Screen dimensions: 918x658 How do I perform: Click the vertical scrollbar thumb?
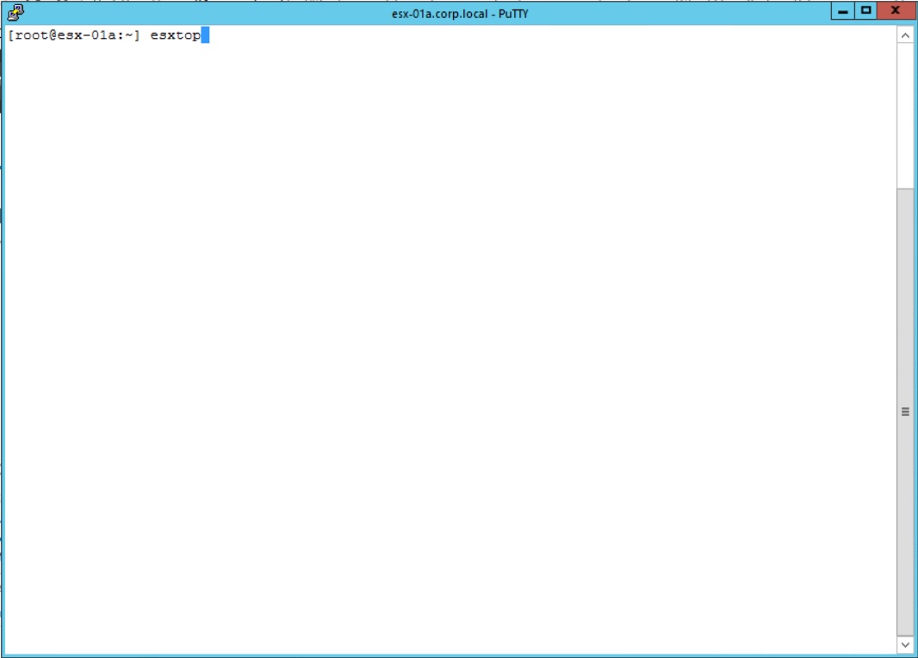pos(905,412)
